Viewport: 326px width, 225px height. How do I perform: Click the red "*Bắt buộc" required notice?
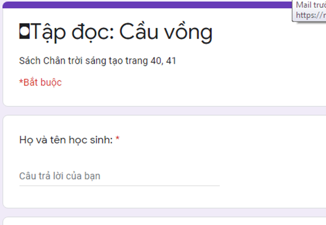pyautogui.click(x=40, y=83)
